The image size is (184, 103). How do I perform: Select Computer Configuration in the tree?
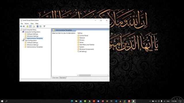pos(32,32)
